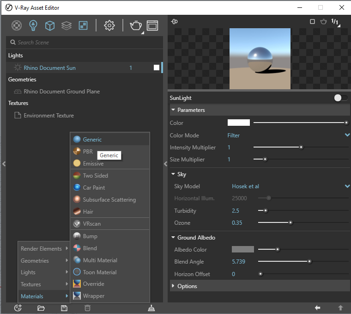351x314 pixels.
Task: Open the Color Mode Filter dropdown
Action: pos(289,135)
